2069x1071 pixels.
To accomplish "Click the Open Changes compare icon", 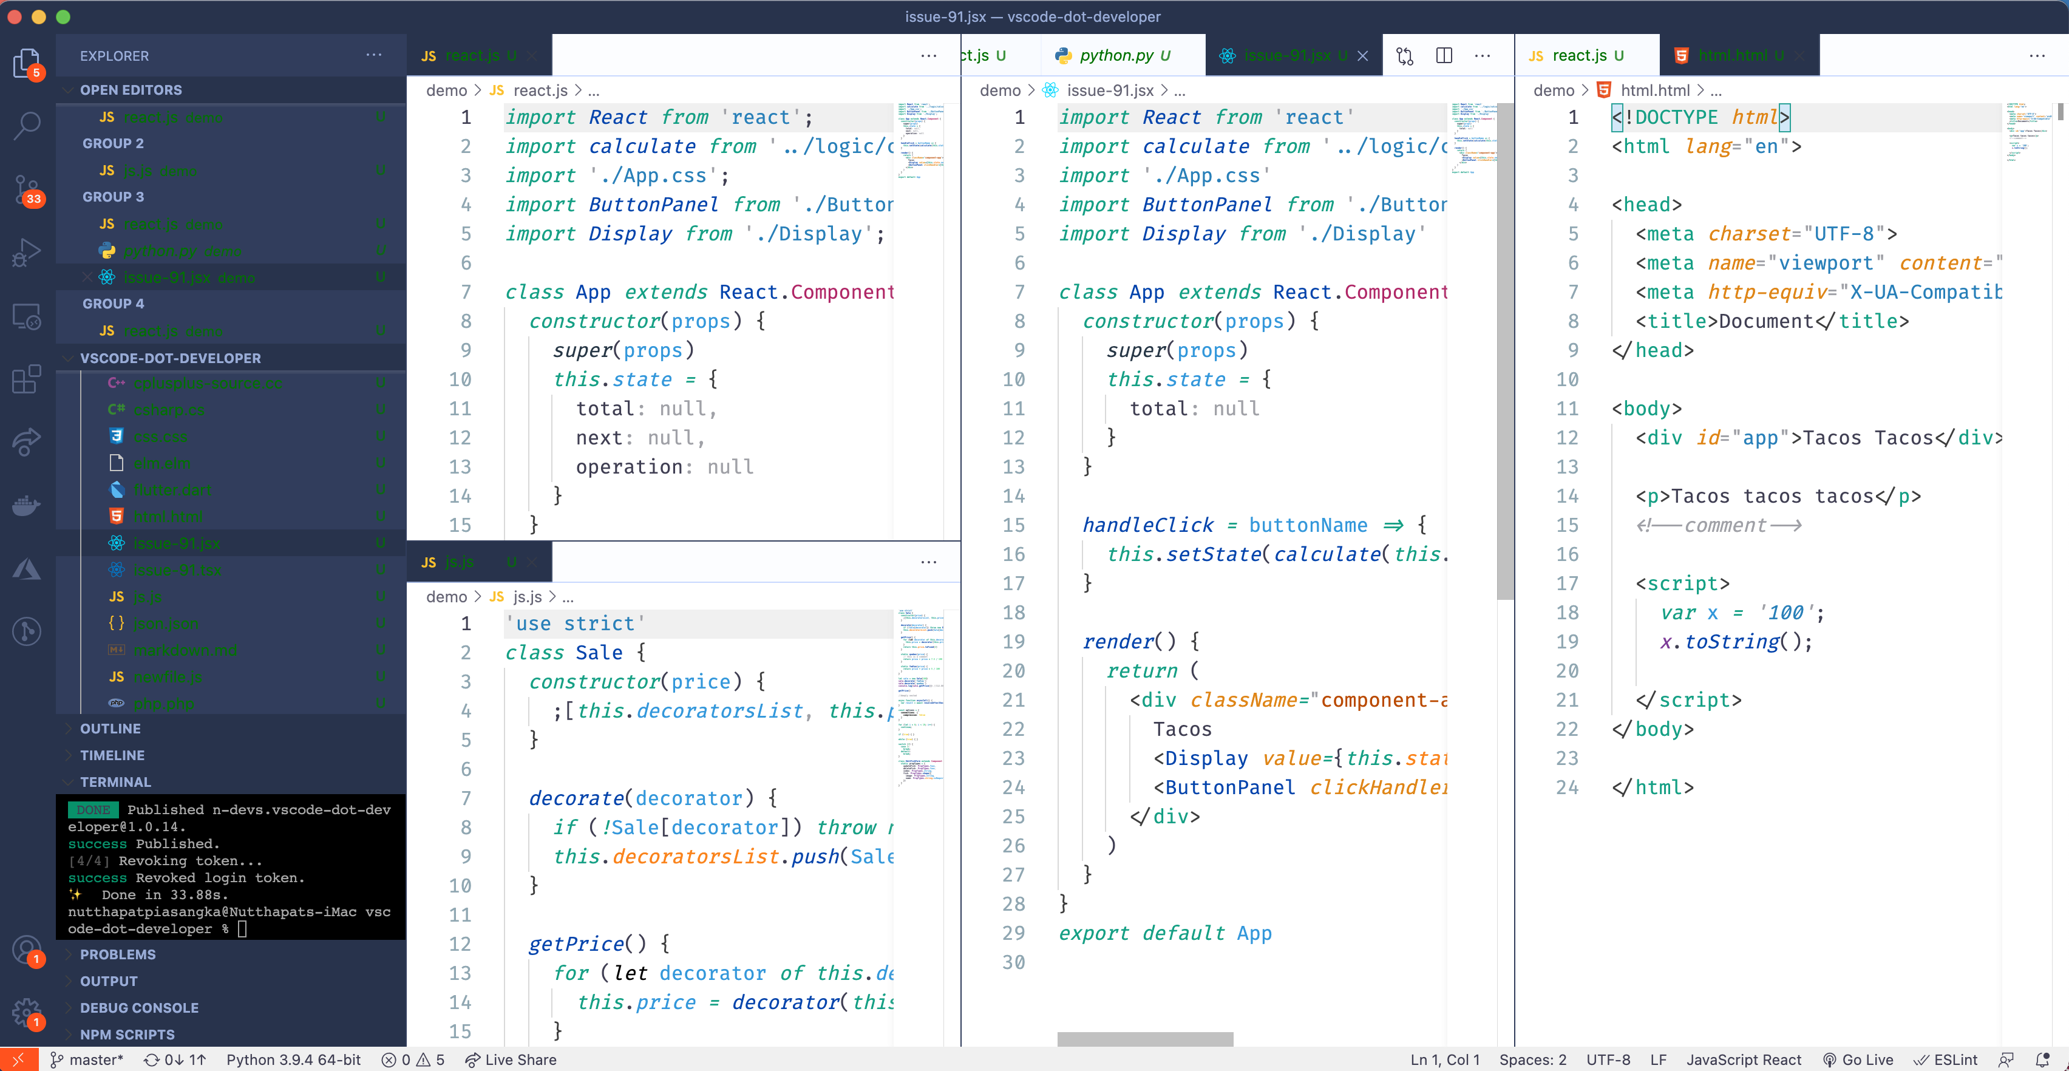I will pyautogui.click(x=1404, y=55).
